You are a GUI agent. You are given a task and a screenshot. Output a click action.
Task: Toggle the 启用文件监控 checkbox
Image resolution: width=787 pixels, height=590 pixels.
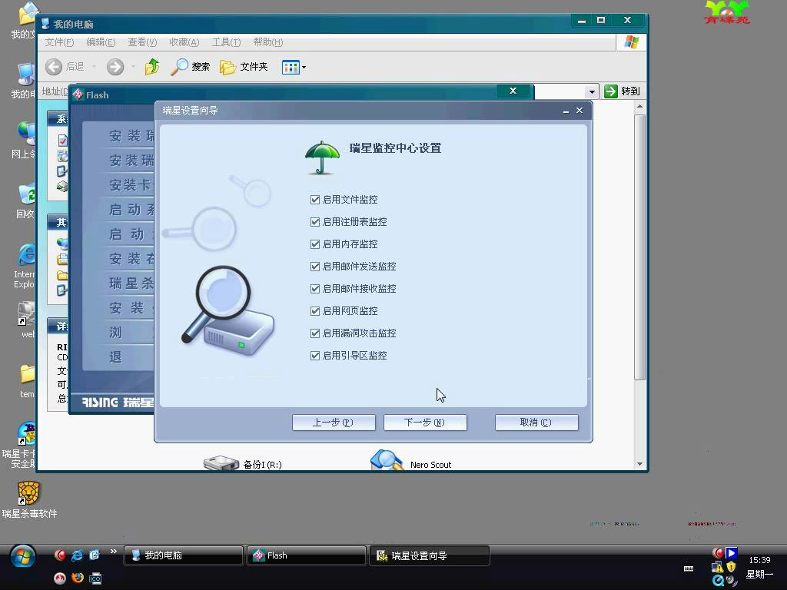coord(315,200)
